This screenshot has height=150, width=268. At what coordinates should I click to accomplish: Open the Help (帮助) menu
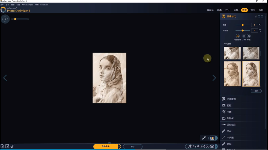click(x=37, y=5)
